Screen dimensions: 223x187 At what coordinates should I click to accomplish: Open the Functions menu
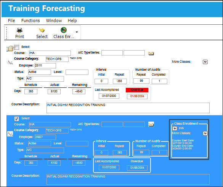click(30, 21)
